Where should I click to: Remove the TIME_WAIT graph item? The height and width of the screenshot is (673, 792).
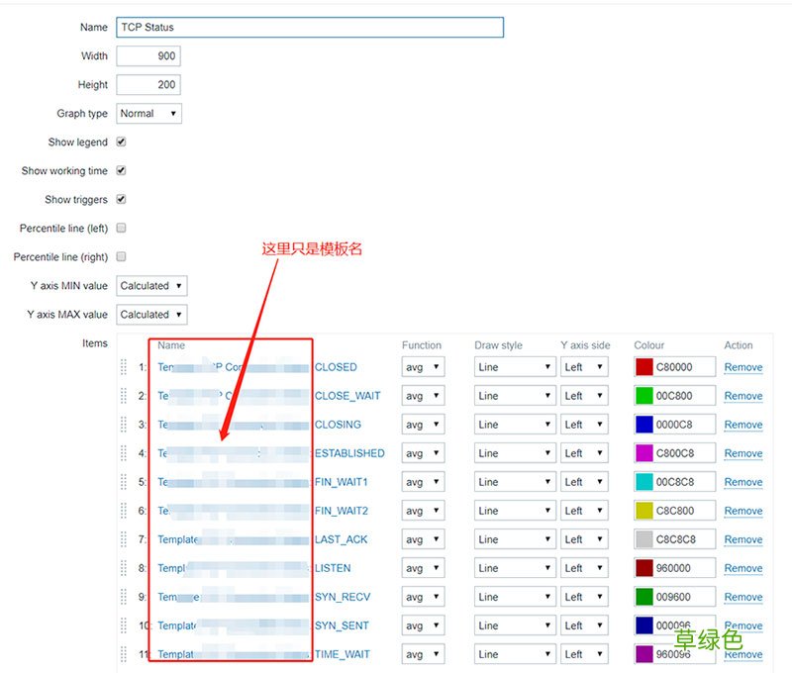point(742,654)
